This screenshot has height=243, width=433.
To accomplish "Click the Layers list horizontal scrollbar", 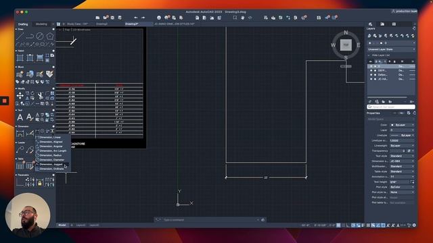I will coord(387,97).
